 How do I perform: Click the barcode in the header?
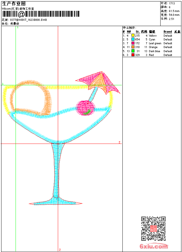pyautogui.click(x=41, y=14)
